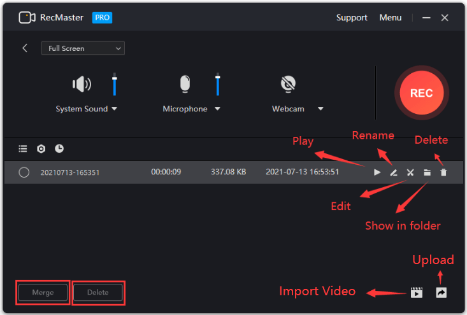Viewport: 467px width, 315px height.
Task: Upload with the share arrow icon
Action: [x=441, y=292]
